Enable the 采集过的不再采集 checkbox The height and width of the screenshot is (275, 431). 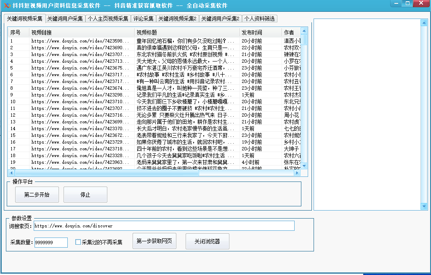coord(78,242)
